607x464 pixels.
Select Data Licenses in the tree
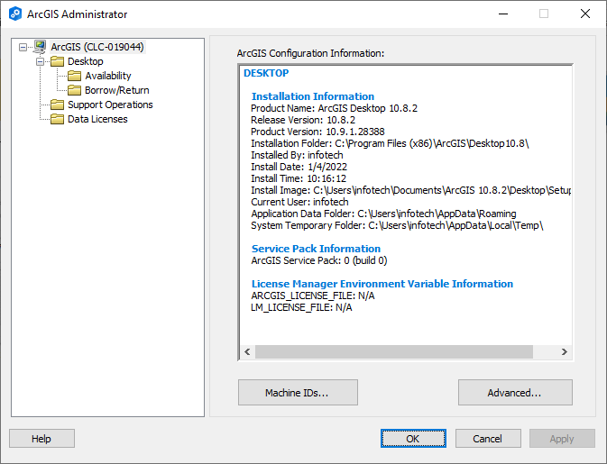click(97, 119)
